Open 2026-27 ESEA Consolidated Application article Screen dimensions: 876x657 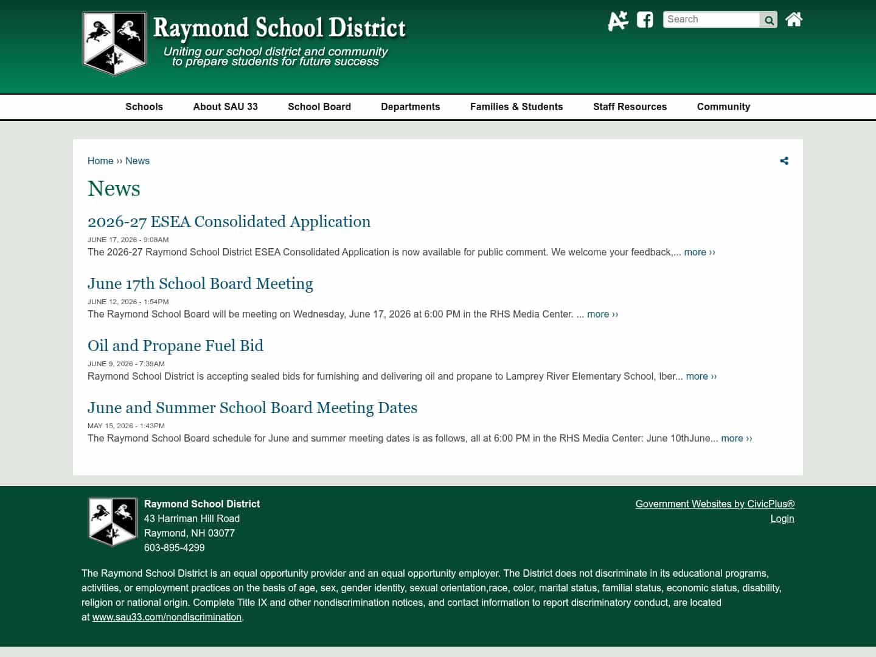tap(229, 221)
